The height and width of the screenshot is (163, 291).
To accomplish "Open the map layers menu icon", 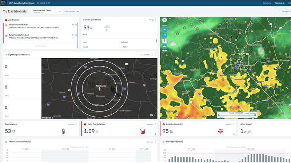I will [164, 20].
